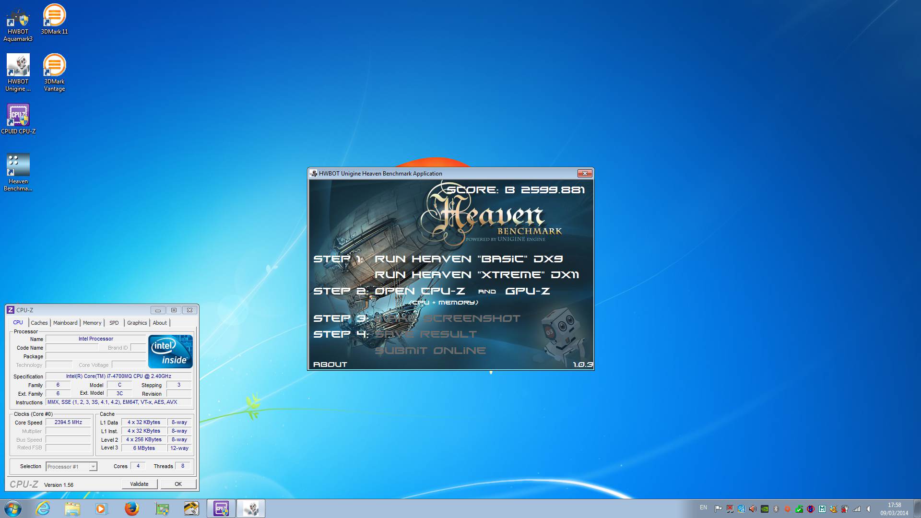Click the Name field showing Intel Processor
The image size is (921, 518).
pyautogui.click(x=96, y=339)
